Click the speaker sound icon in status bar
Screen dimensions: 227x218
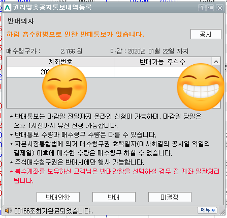8,211
